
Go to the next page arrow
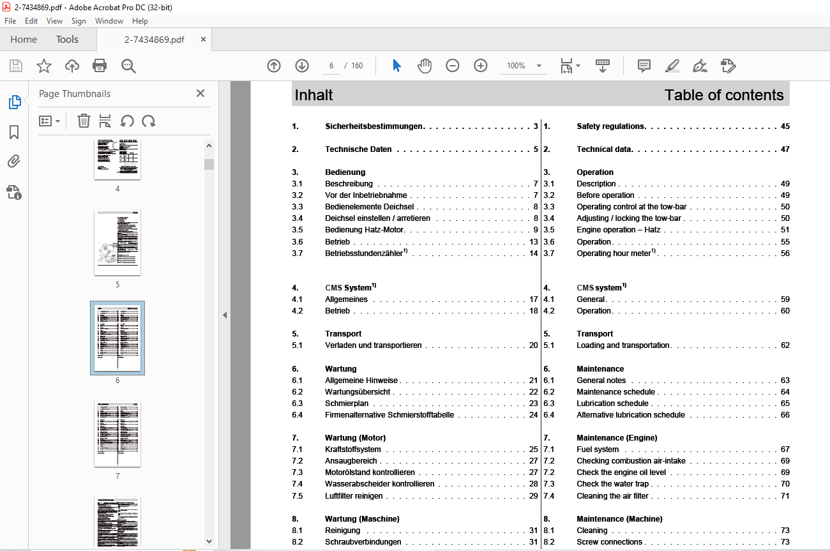point(302,66)
